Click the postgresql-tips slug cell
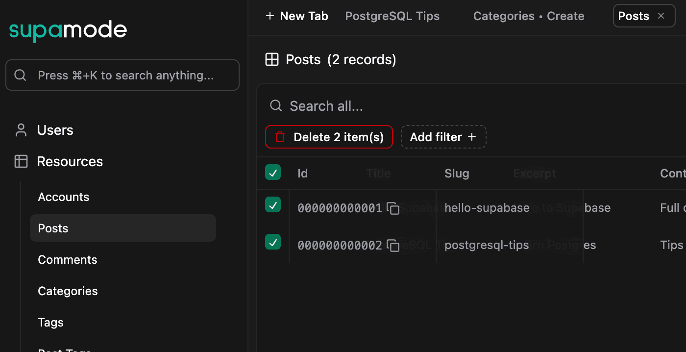Viewport: 686px width, 352px height. pos(487,245)
